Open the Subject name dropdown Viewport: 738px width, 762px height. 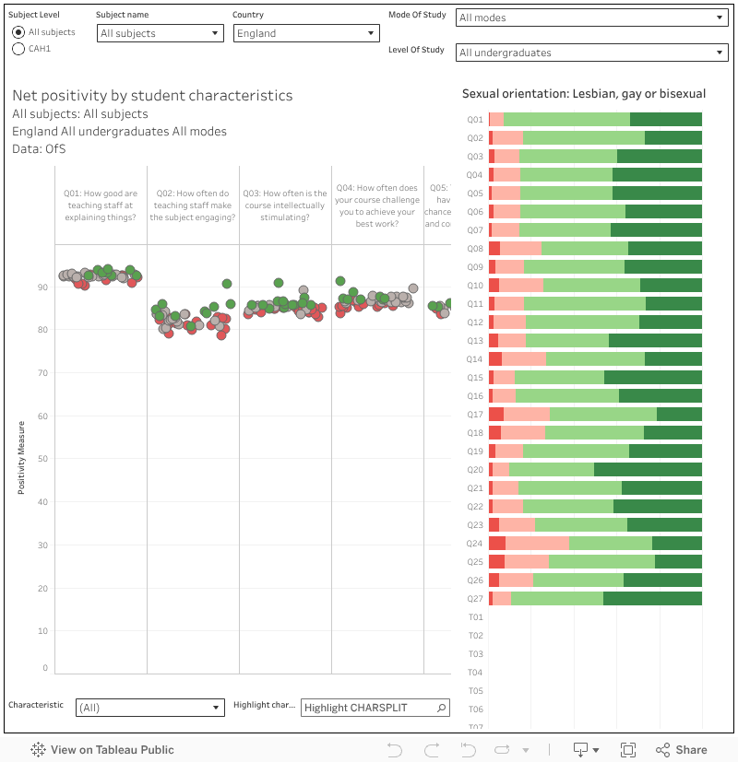pyautogui.click(x=160, y=33)
